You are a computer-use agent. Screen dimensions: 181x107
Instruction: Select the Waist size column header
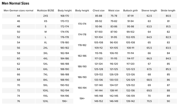click(x=114, y=11)
